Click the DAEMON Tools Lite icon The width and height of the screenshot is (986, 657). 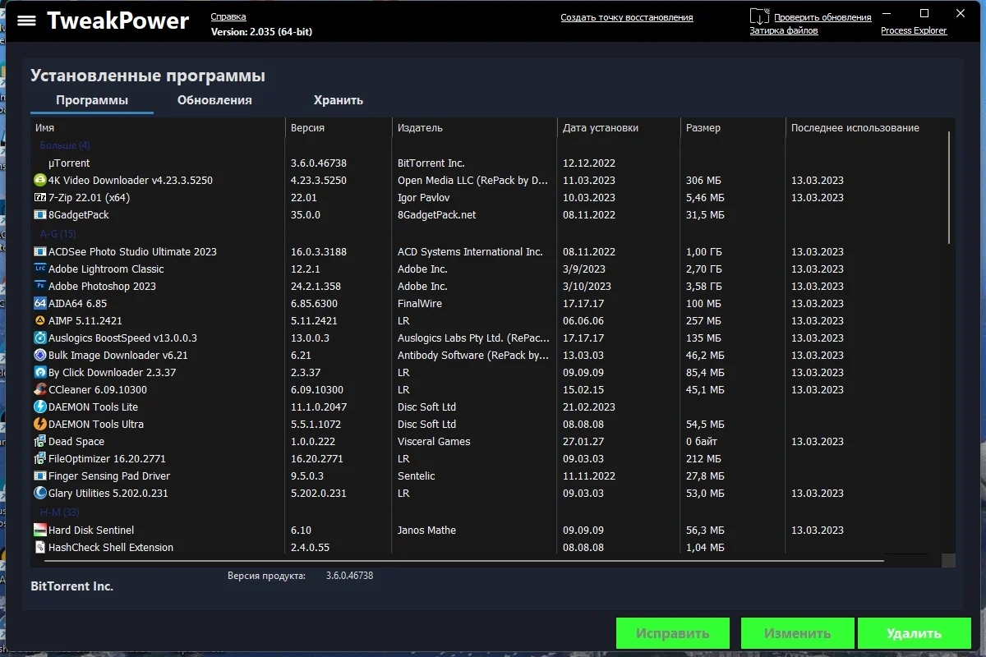[x=40, y=407]
